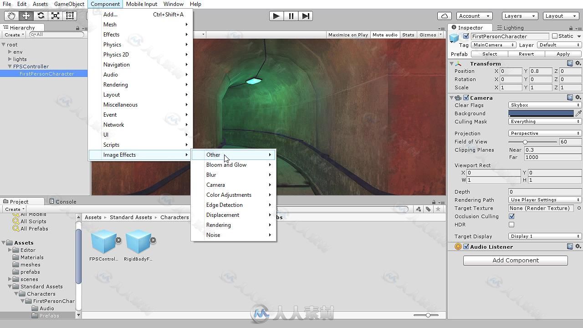
Task: Select the Rect transform tool
Action: pos(70,15)
